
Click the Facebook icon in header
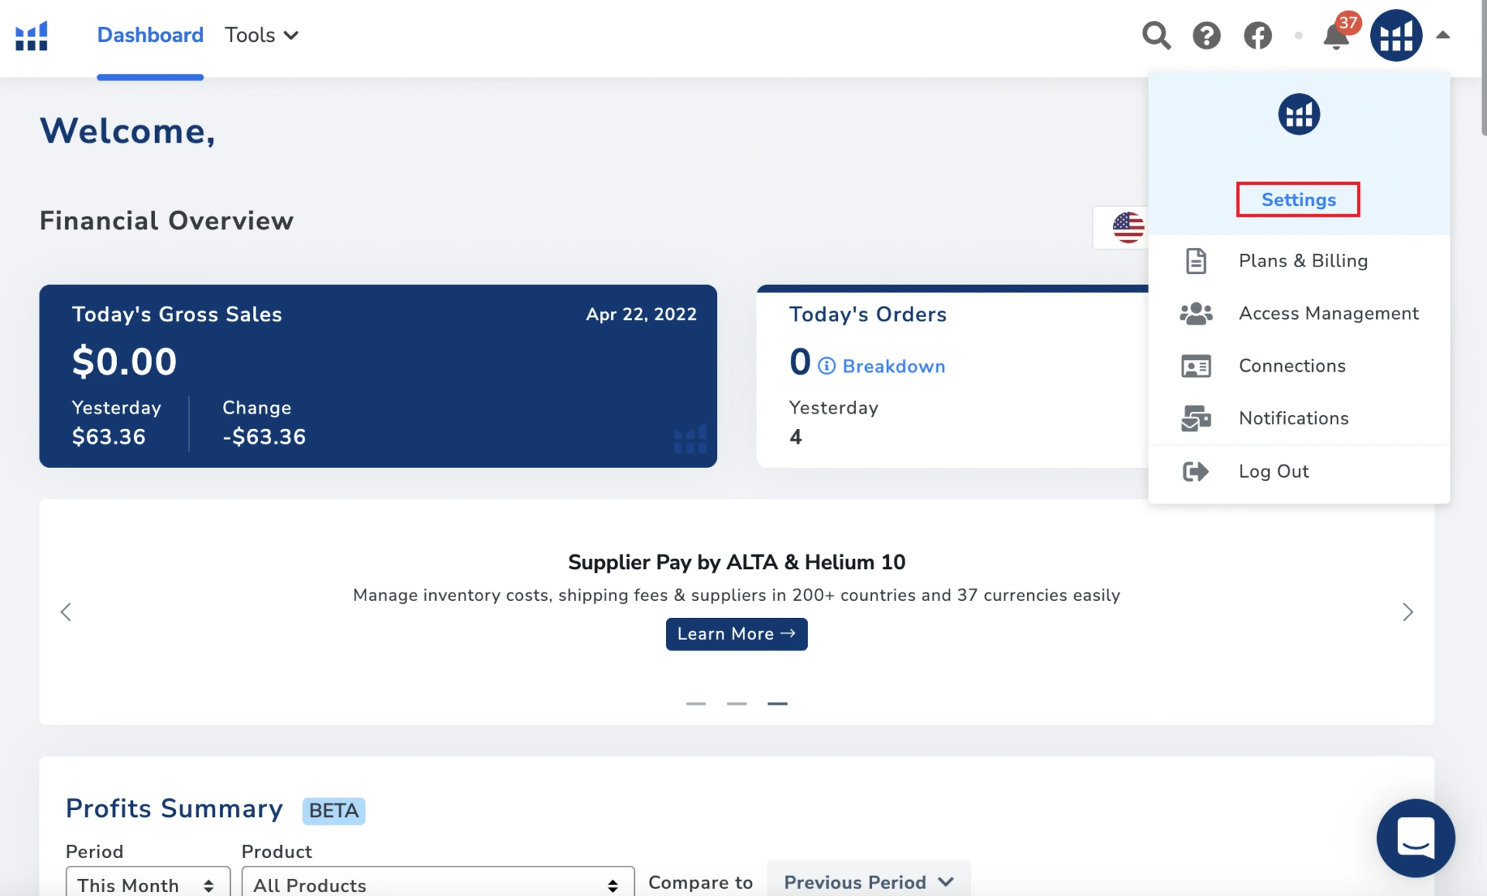(1258, 36)
